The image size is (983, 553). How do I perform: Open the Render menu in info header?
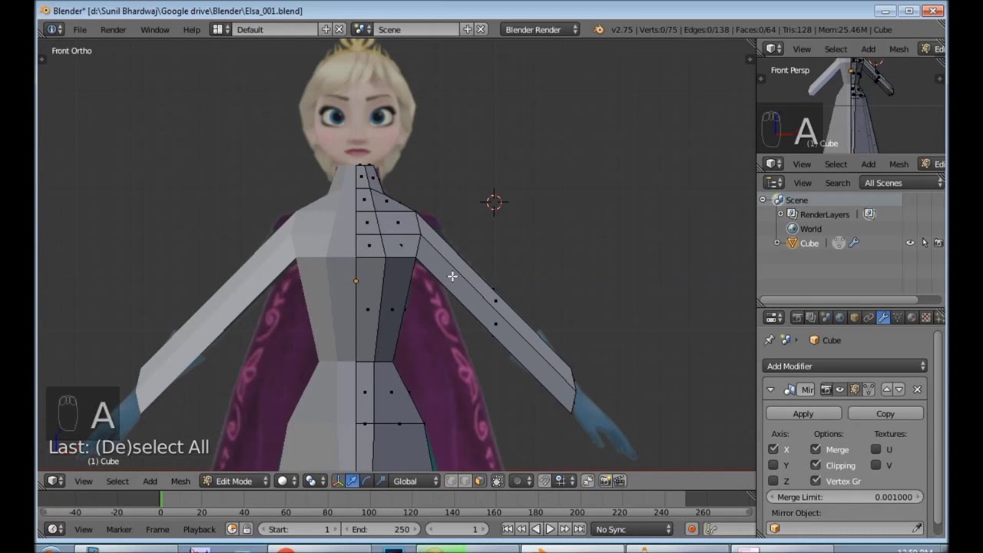113,29
